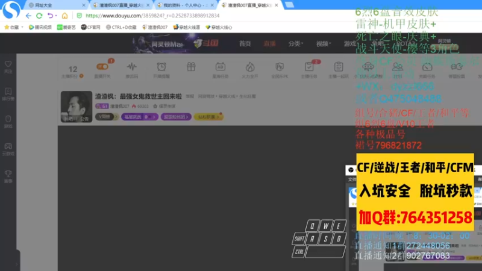The width and height of the screenshot is (482, 271).
Task: Open the 生化狂魔 category link
Action: coord(248,96)
